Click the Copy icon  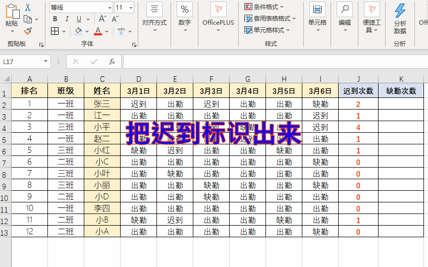pos(28,19)
